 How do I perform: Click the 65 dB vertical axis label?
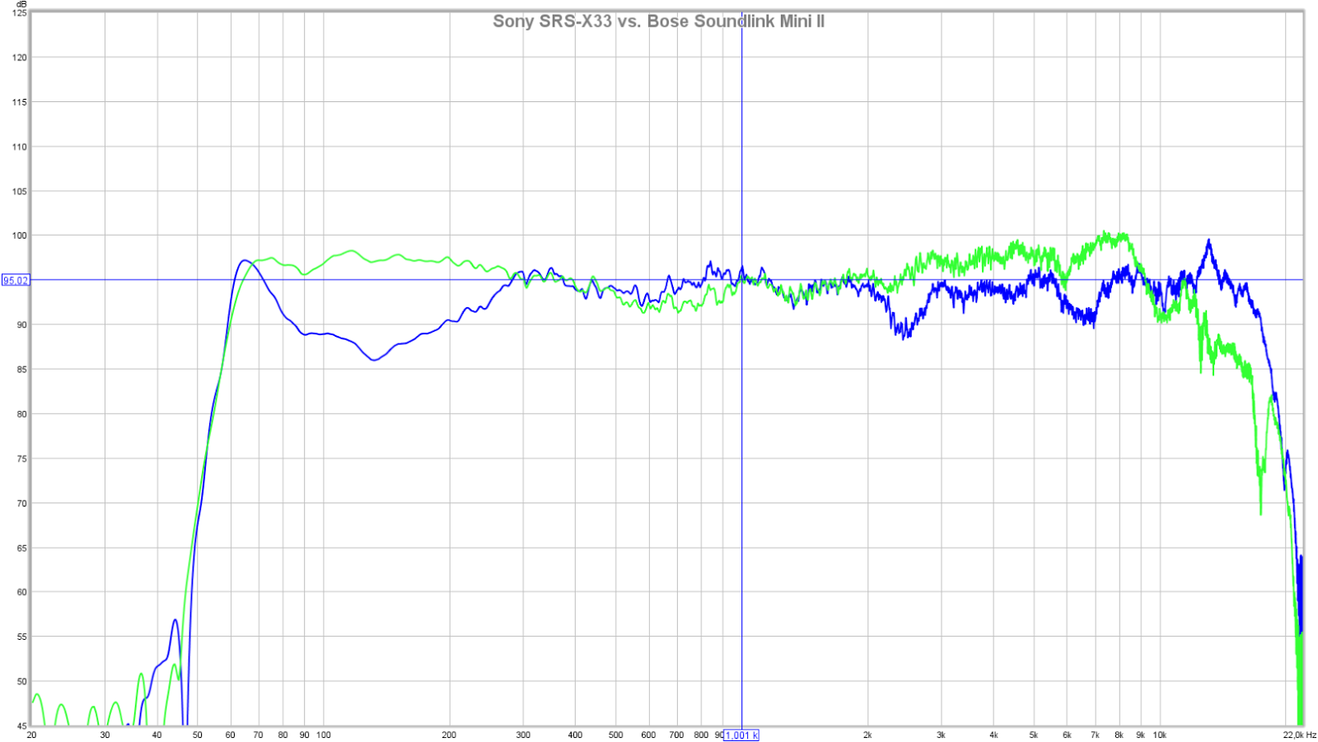22,548
